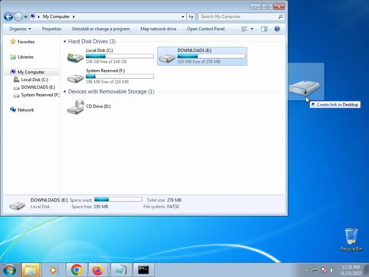Select Network in the navigation pane
This screenshot has width=369, height=277.
coord(26,110)
